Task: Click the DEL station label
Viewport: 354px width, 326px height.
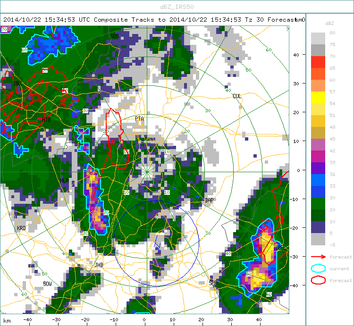Action: (x=281, y=248)
